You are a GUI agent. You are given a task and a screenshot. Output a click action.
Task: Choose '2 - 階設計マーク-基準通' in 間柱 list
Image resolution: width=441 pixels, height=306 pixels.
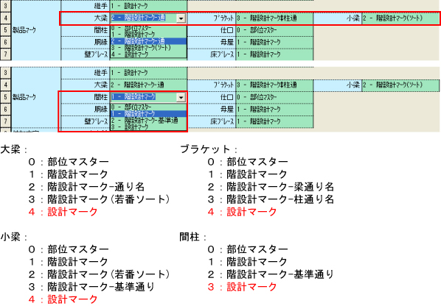(x=148, y=121)
